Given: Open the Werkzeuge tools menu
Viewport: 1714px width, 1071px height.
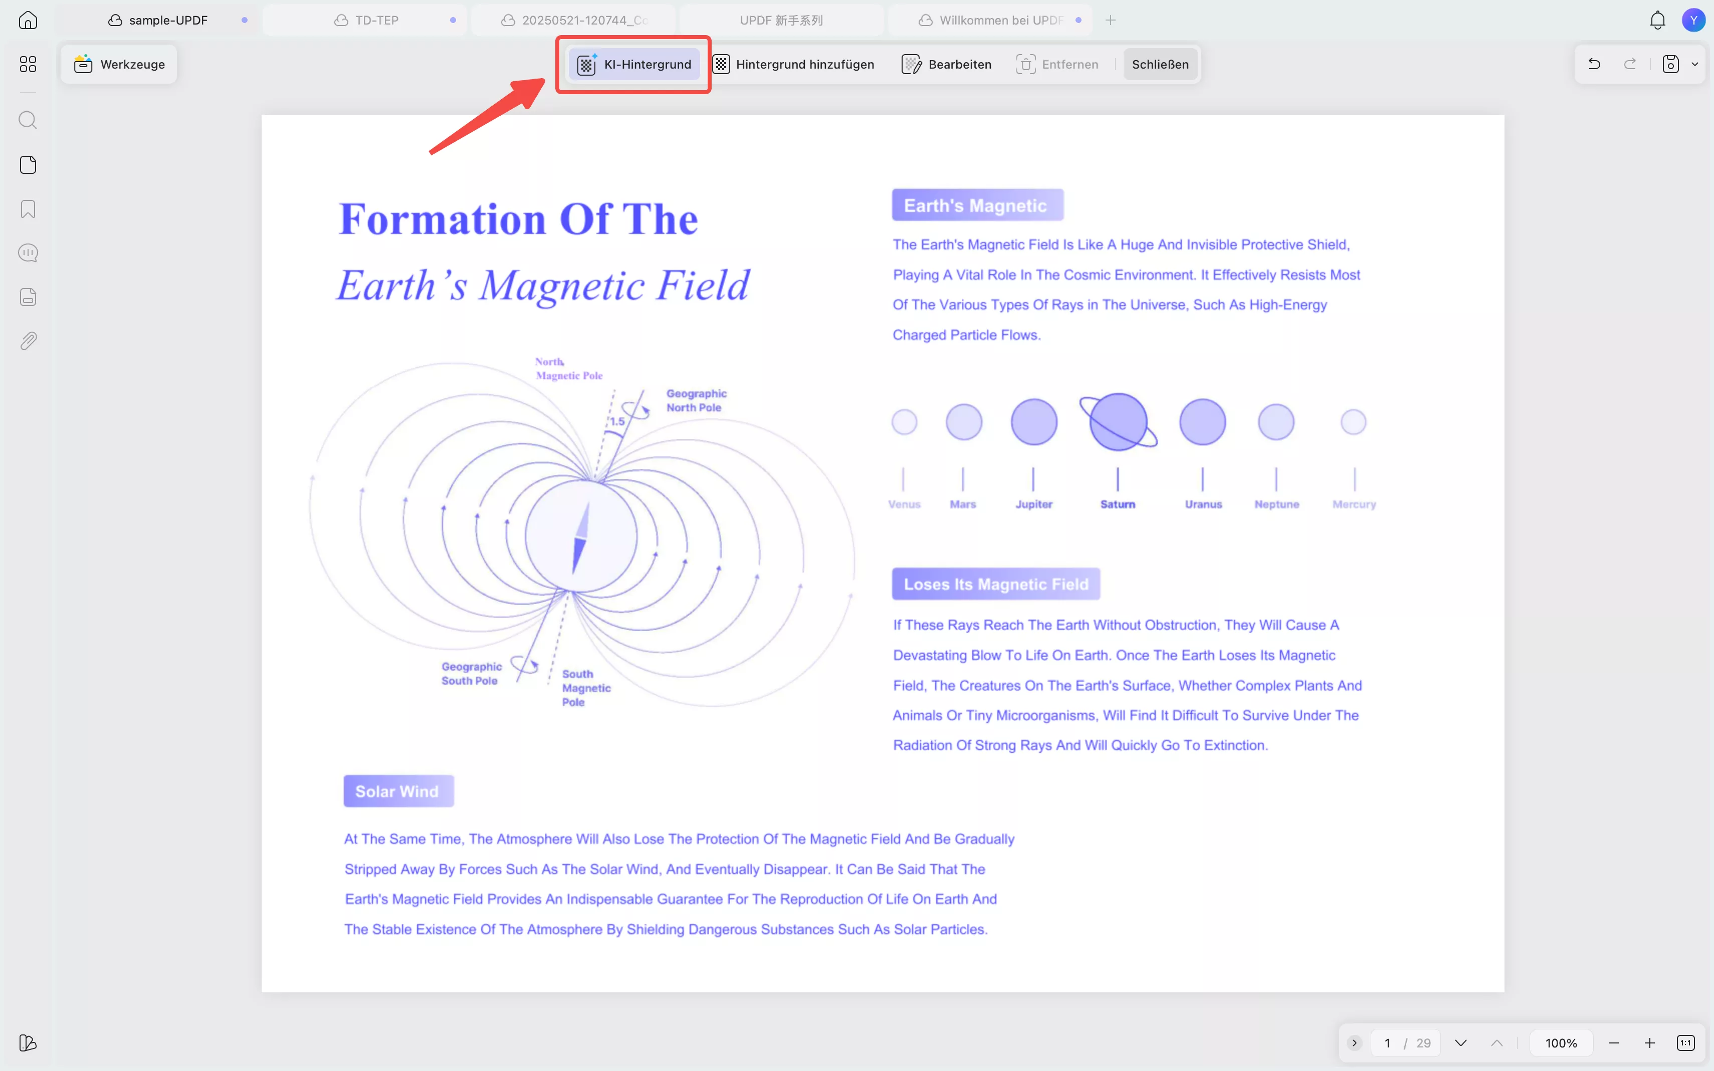Looking at the screenshot, I should click(x=119, y=64).
